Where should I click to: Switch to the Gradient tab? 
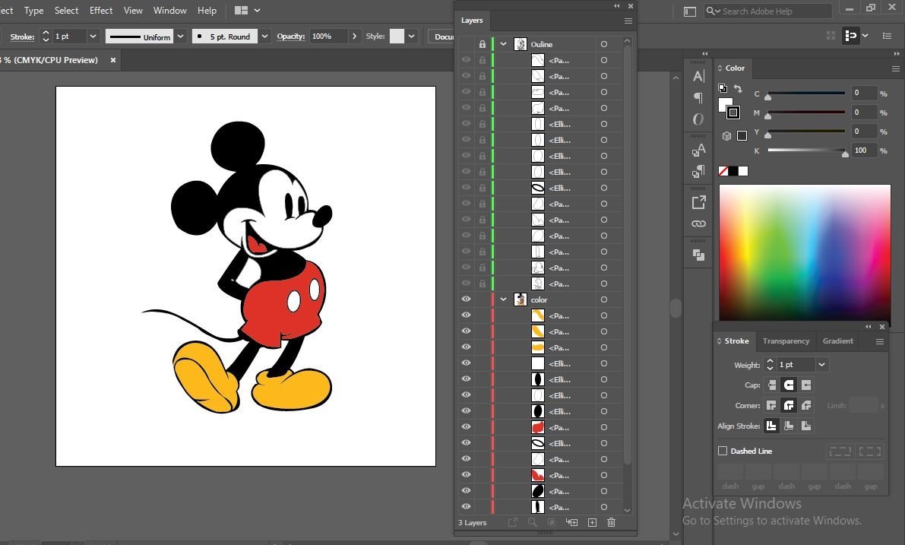coord(837,341)
